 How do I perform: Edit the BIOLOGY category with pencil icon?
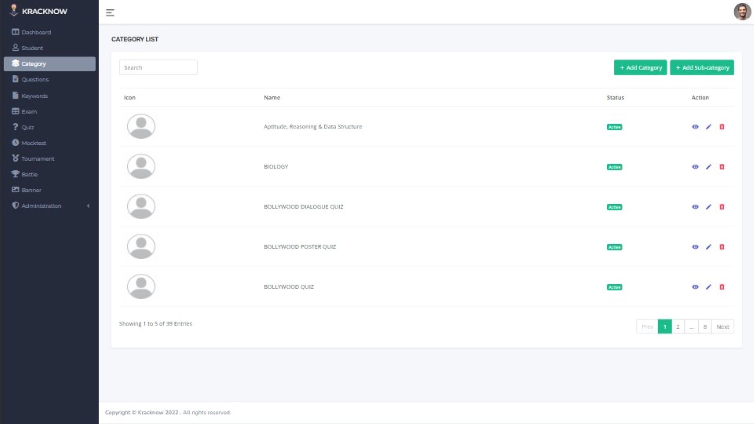pos(708,167)
